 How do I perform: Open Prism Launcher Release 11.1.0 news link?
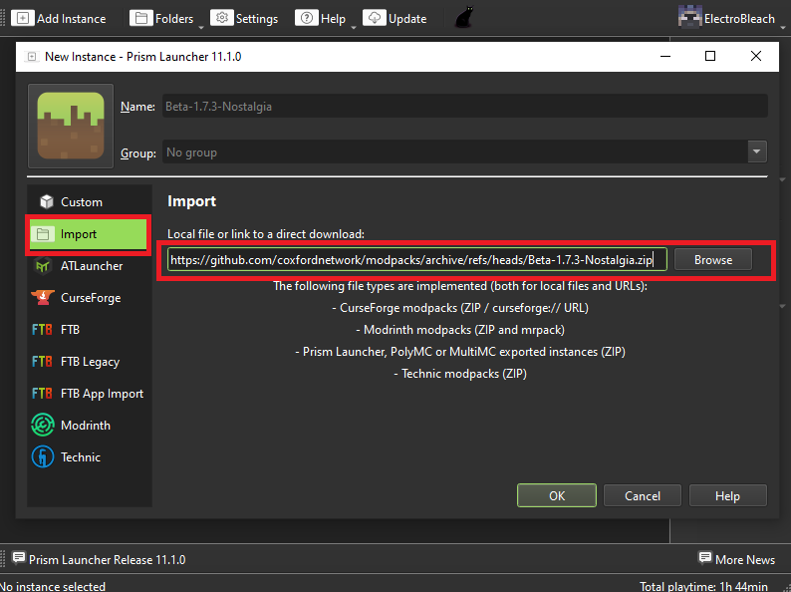tap(107, 560)
